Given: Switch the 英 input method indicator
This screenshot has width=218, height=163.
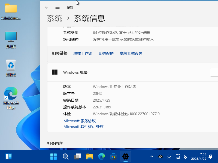Looking at the screenshot, I should 169,157.
